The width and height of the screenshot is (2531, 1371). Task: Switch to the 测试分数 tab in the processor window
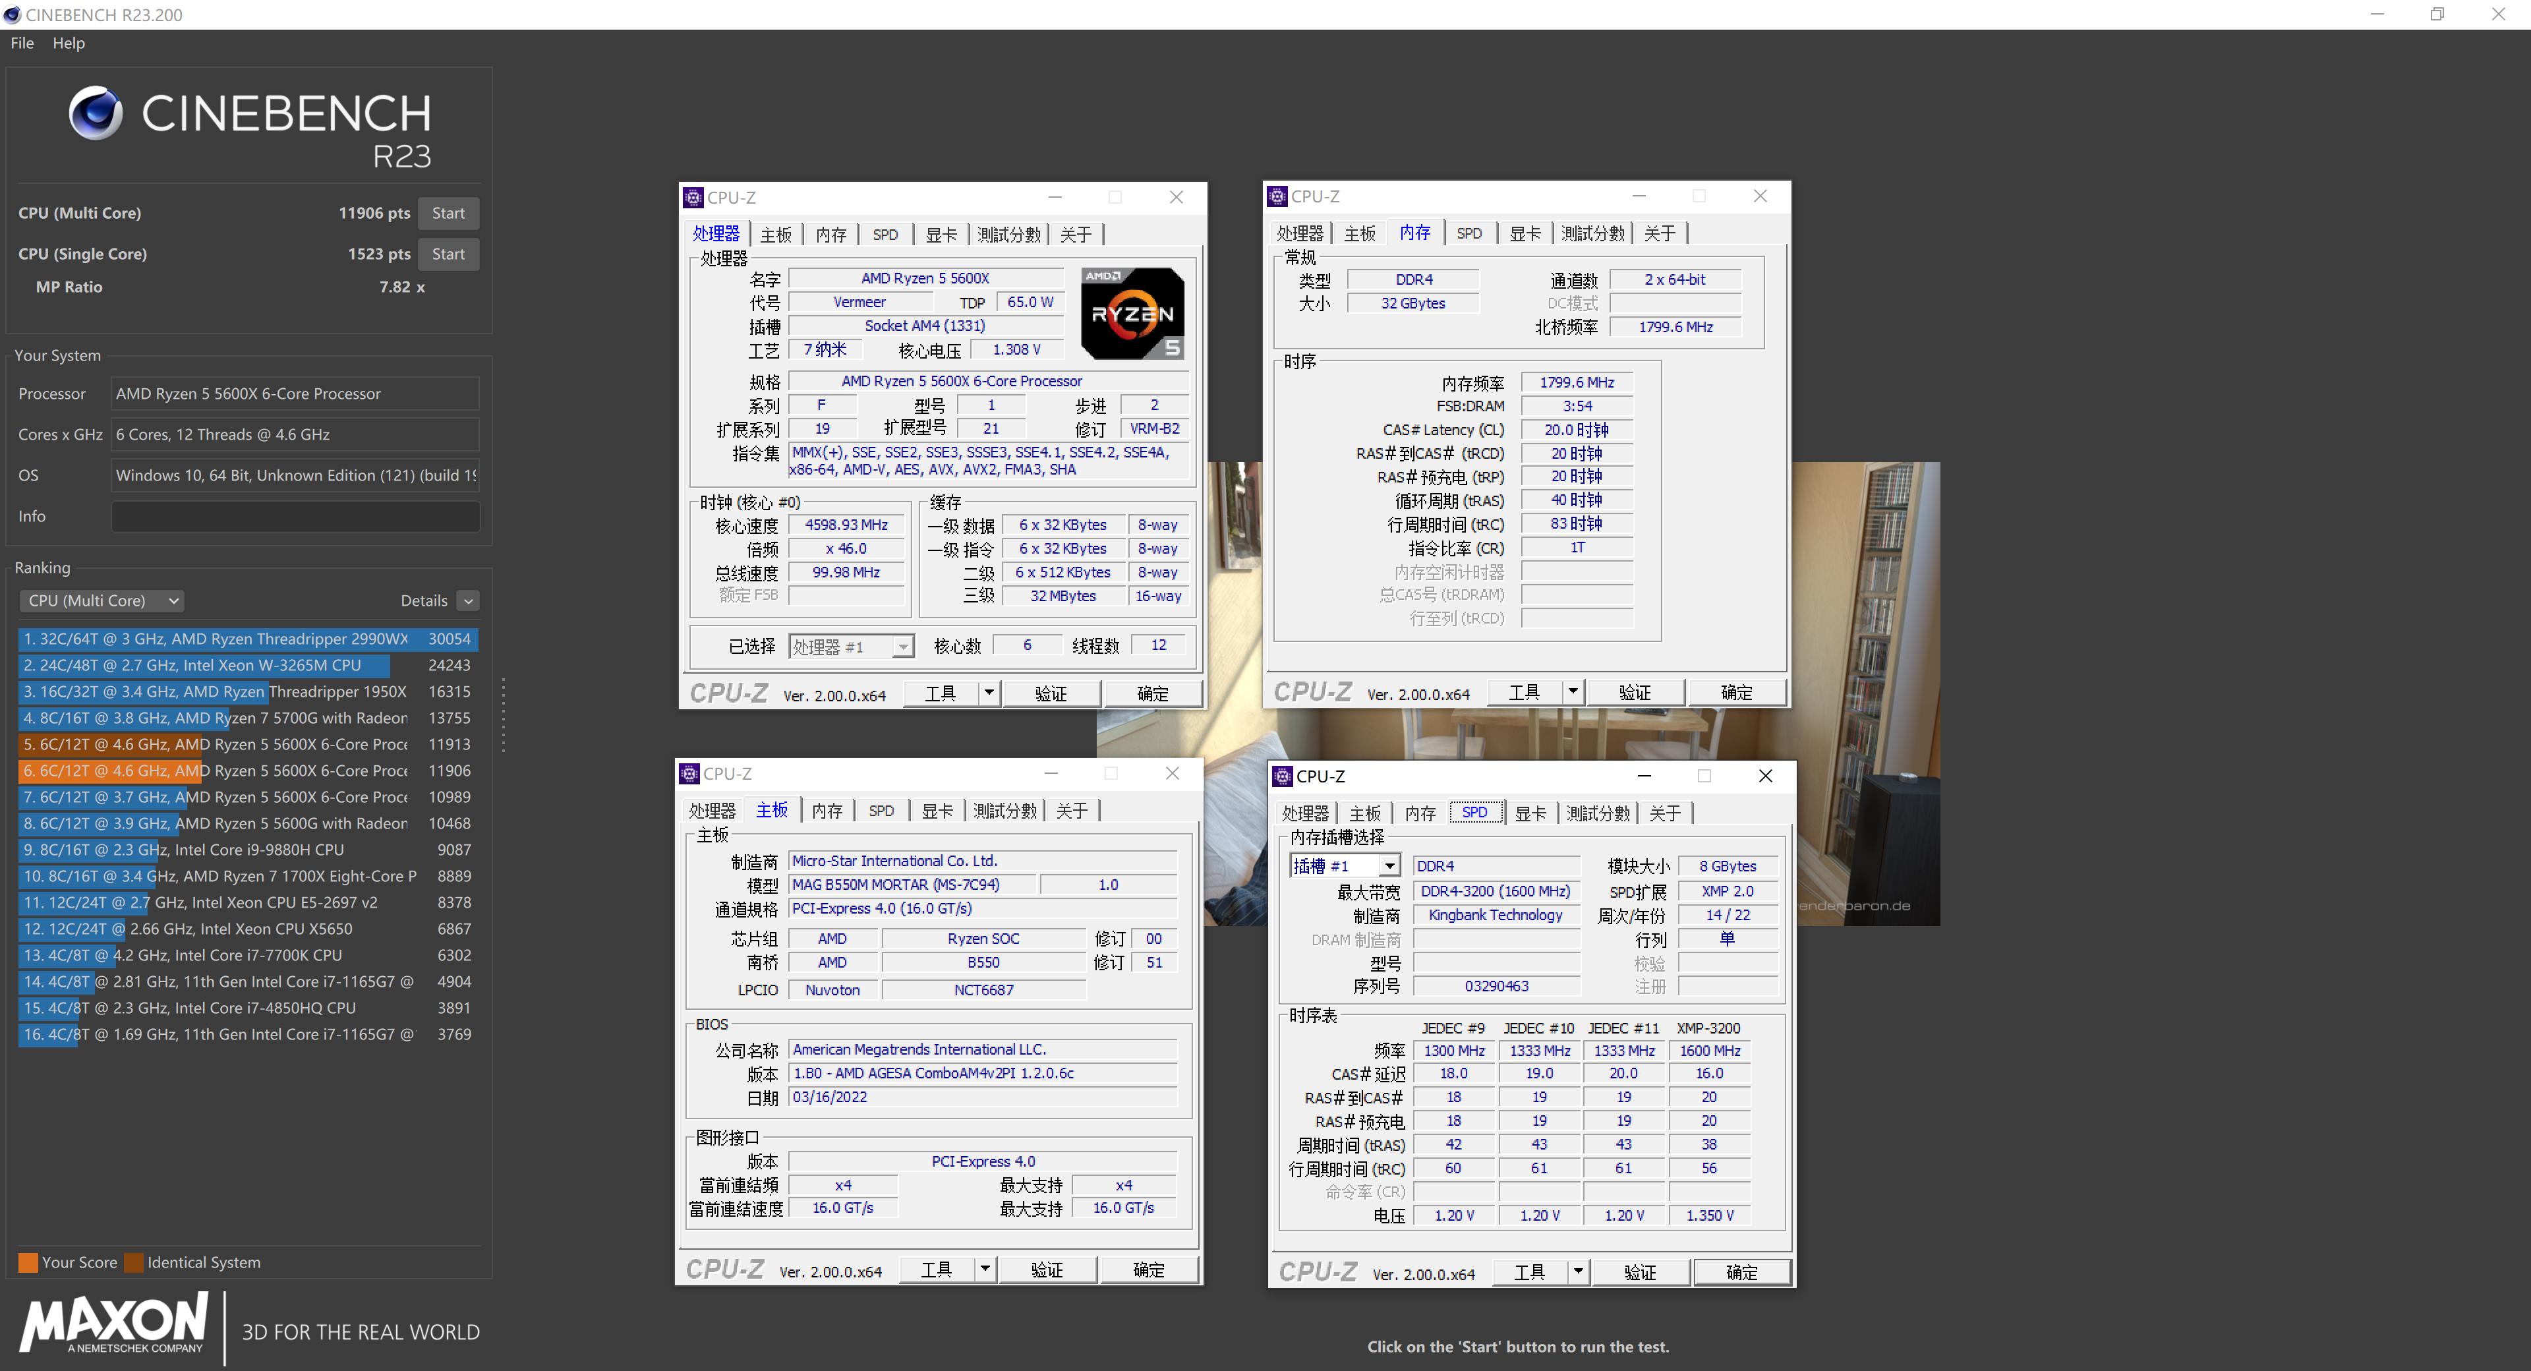[x=1008, y=235]
